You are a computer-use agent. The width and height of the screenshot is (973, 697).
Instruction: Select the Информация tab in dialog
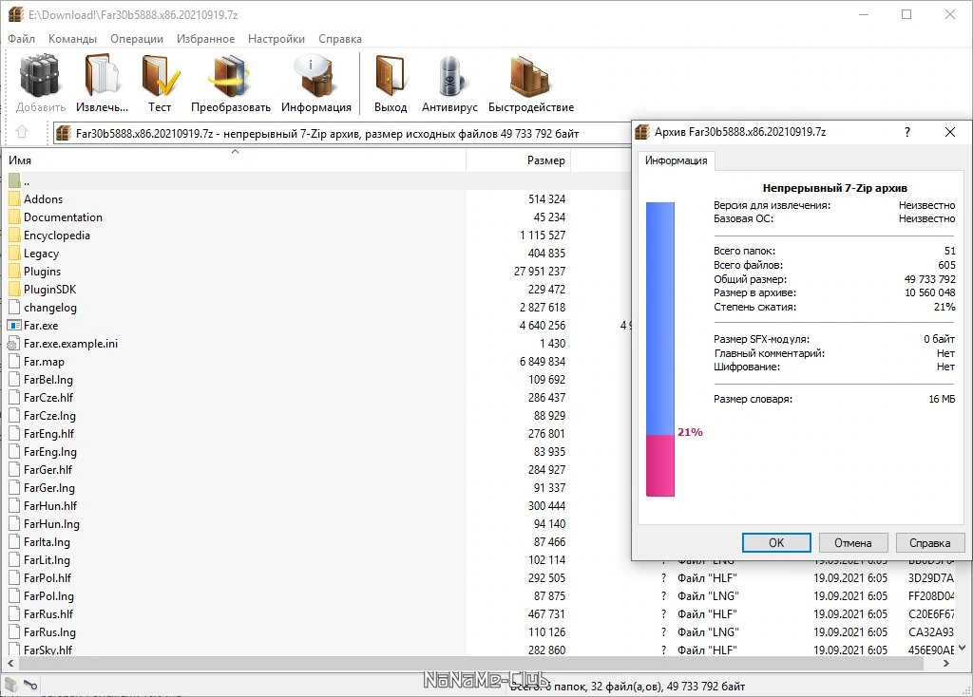pyautogui.click(x=676, y=160)
